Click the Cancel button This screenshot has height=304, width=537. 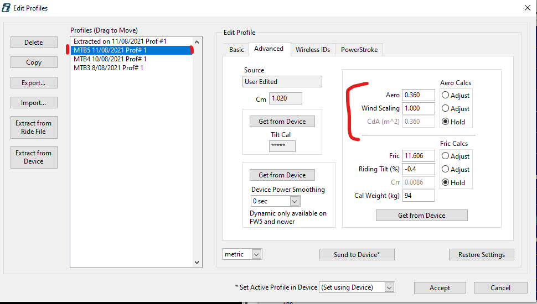(500, 287)
